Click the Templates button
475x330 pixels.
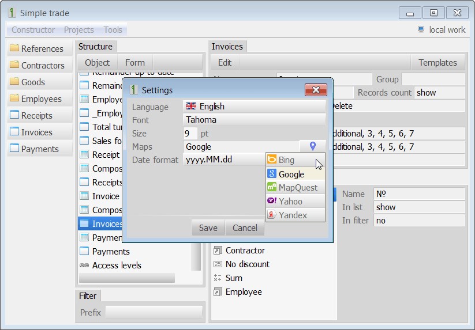(x=437, y=63)
